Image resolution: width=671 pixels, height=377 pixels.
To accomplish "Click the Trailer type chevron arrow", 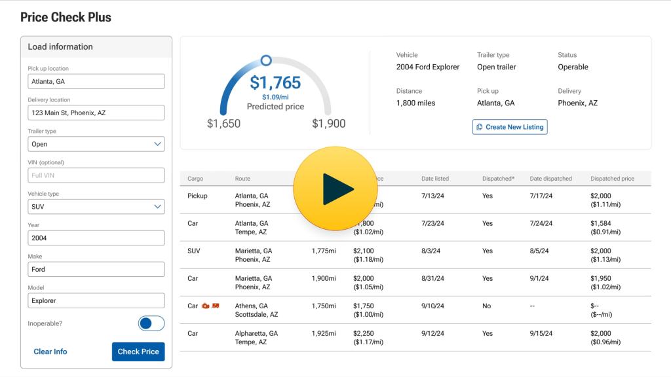I will click(x=157, y=144).
